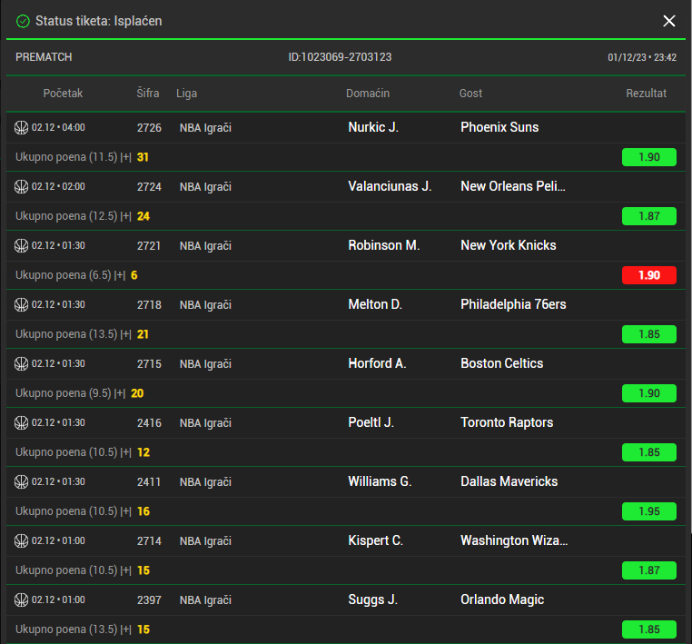
Task: Click the Gost column header
Action: [x=471, y=94]
